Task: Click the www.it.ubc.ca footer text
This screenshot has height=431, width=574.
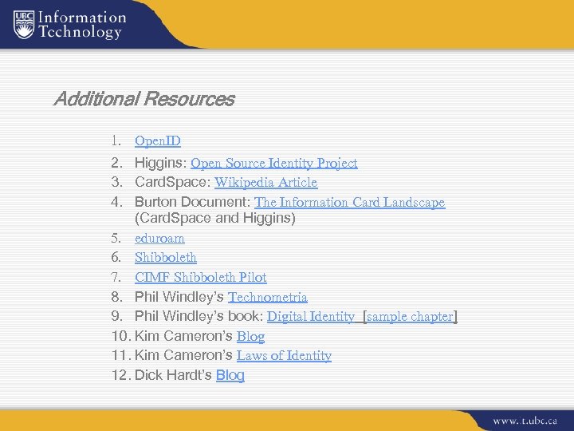Action: click(525, 421)
